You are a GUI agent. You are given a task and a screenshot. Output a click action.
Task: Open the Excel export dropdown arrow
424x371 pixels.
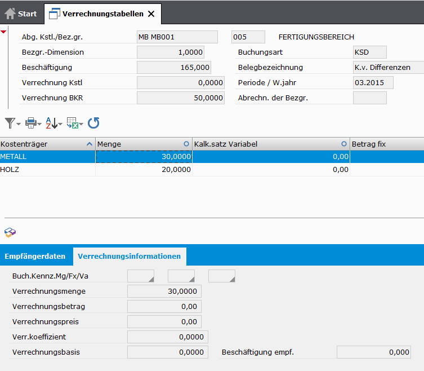81,124
